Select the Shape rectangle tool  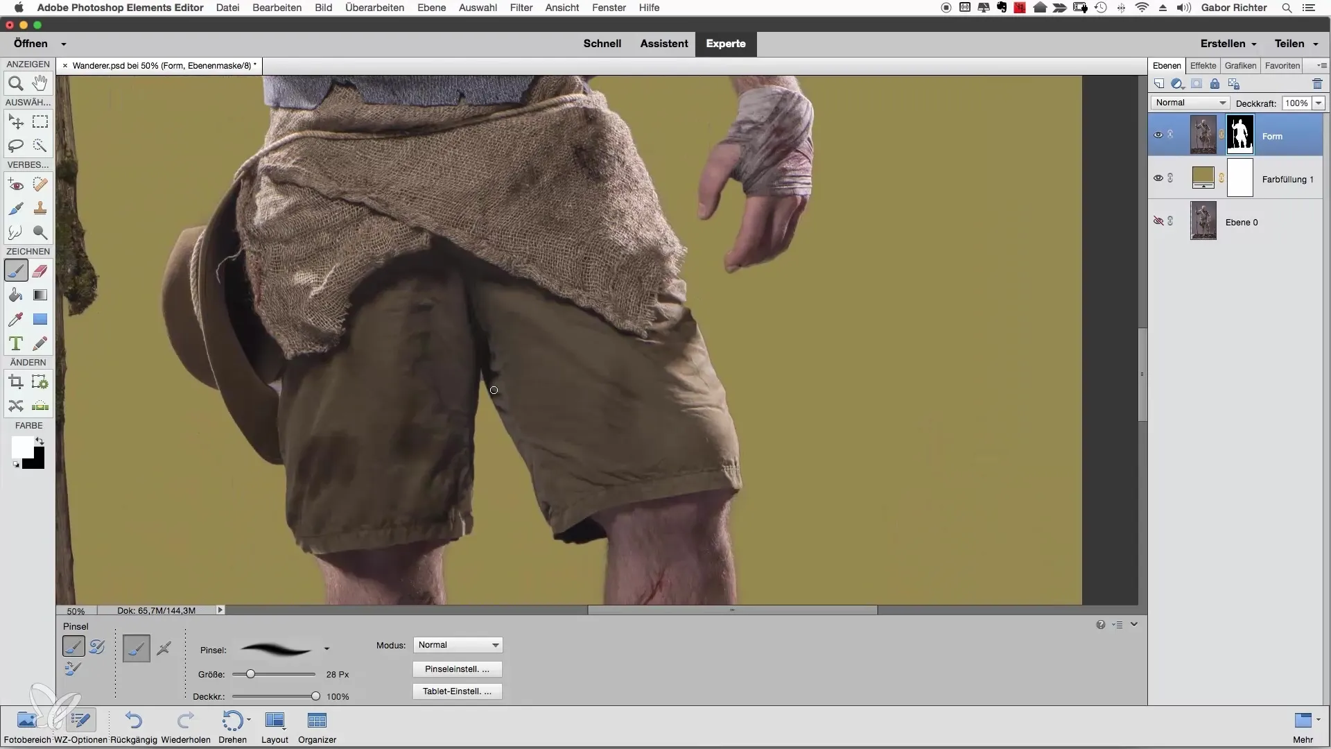tap(40, 319)
